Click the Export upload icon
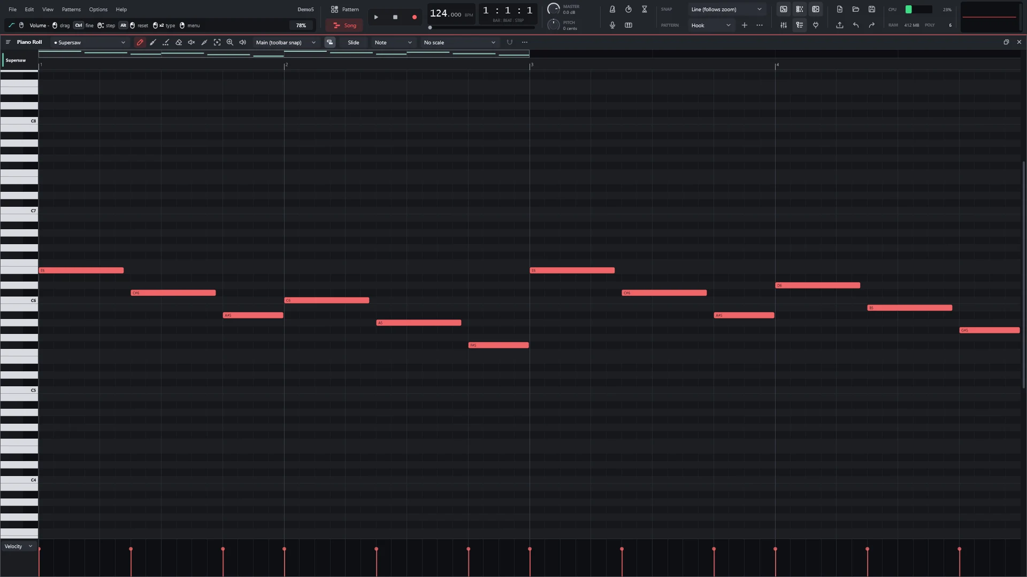Screen dimensions: 1027x577 click(x=840, y=25)
